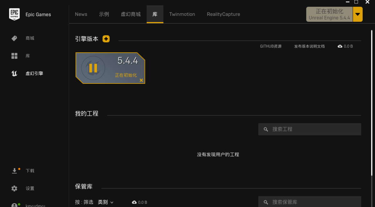The height and width of the screenshot is (207, 375).
Task: Open the Twinmotion tab
Action: tap(182, 14)
